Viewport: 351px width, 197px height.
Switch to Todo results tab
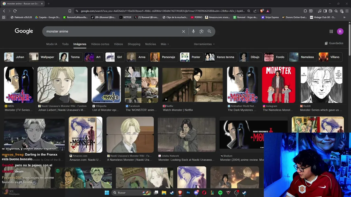[x=65, y=44]
